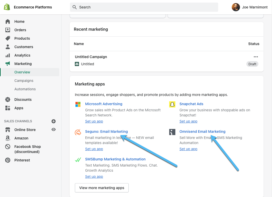This screenshot has width=272, height=197.
Task: Click Set up app under Omnisend
Action: click(188, 149)
